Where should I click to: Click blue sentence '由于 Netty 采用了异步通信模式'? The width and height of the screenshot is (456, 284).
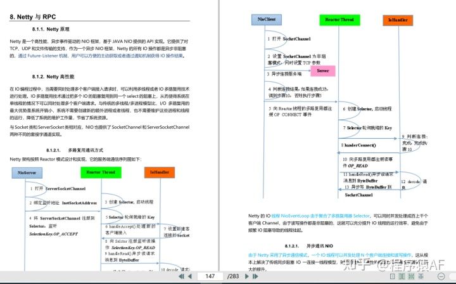[330, 255]
